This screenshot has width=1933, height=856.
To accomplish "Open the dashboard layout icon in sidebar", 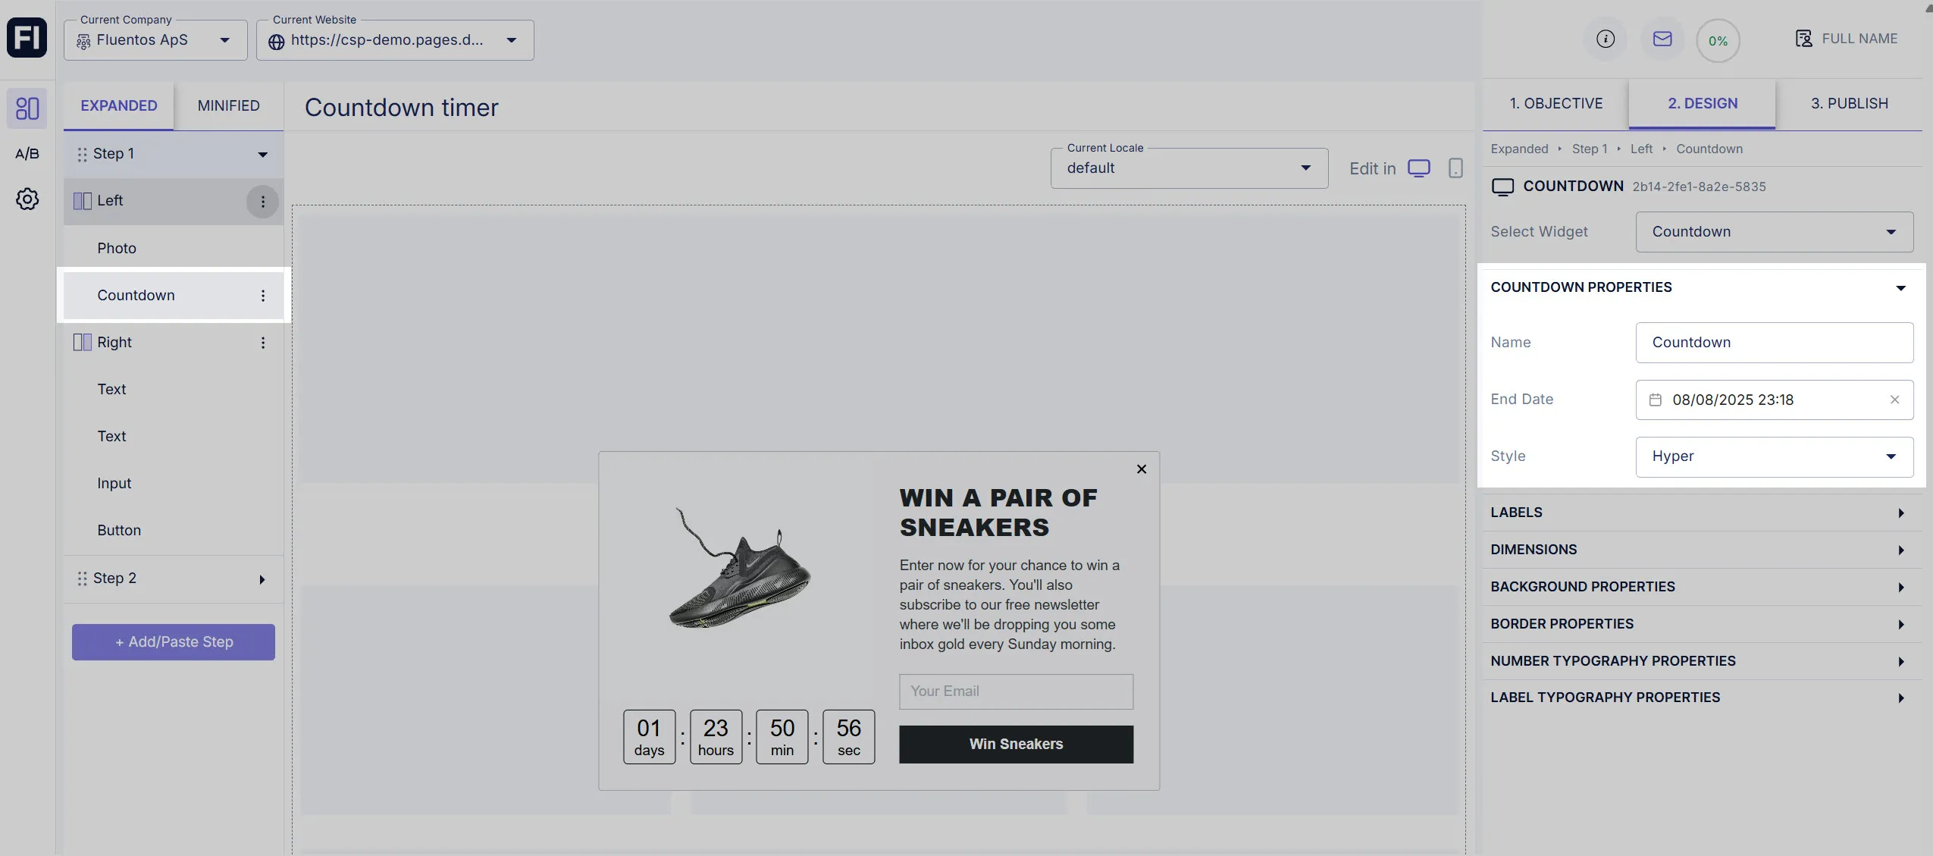I will [27, 108].
